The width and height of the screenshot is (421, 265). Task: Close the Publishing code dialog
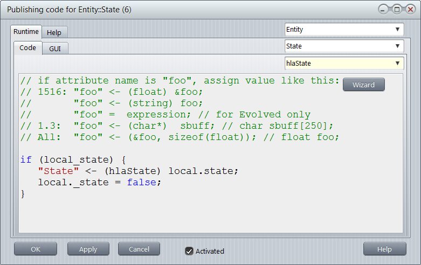409,9
